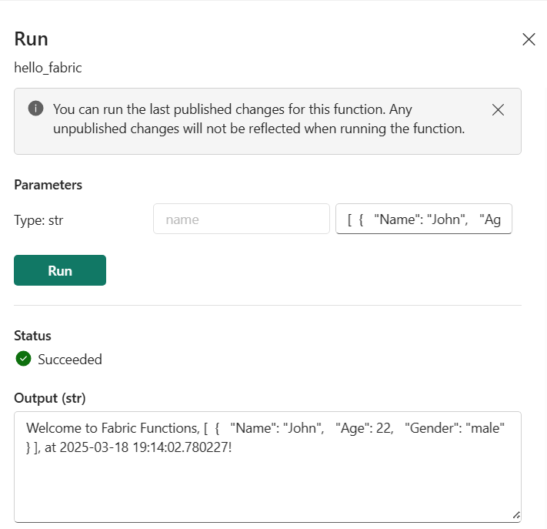
Task: Click the "Type: str" parameter label
Action: (x=38, y=220)
